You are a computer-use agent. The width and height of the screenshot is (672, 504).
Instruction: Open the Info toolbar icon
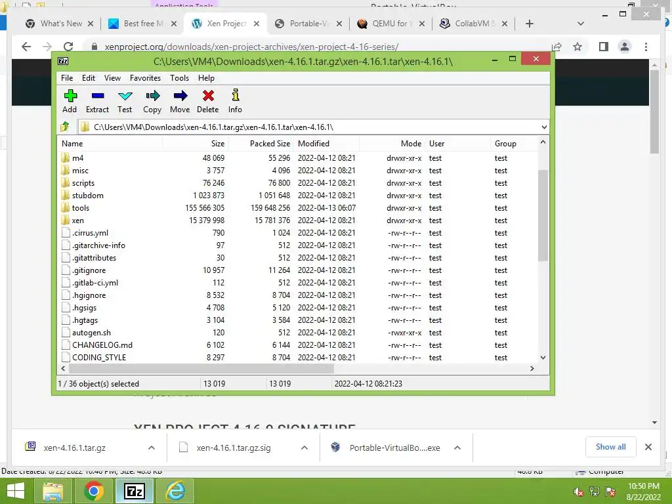pyautogui.click(x=236, y=95)
